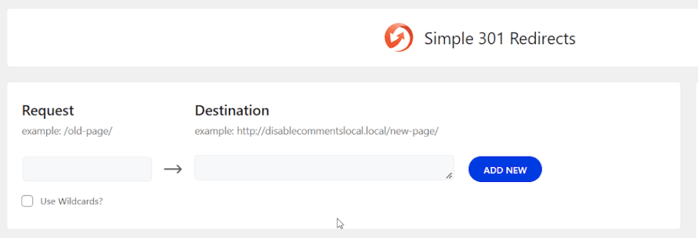Screen dimensions: 698x238
Task: Click the partially visible panel at right edge
Action: tap(696, 156)
